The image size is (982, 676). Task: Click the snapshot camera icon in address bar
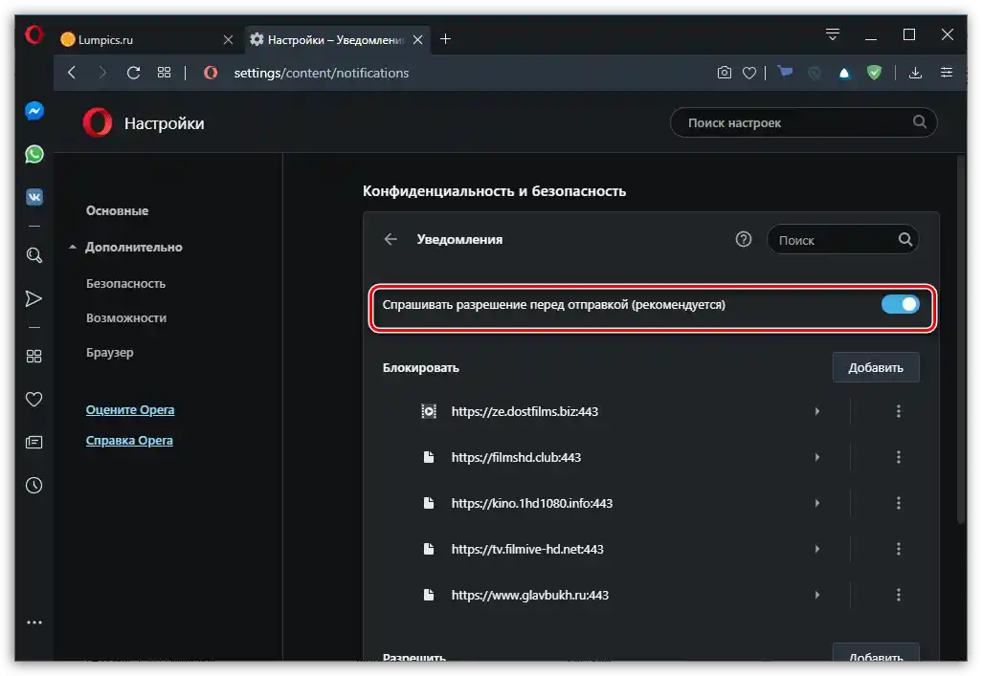(x=725, y=73)
